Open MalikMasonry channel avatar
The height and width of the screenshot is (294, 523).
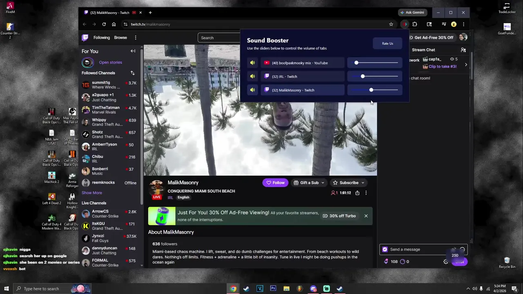click(x=156, y=189)
